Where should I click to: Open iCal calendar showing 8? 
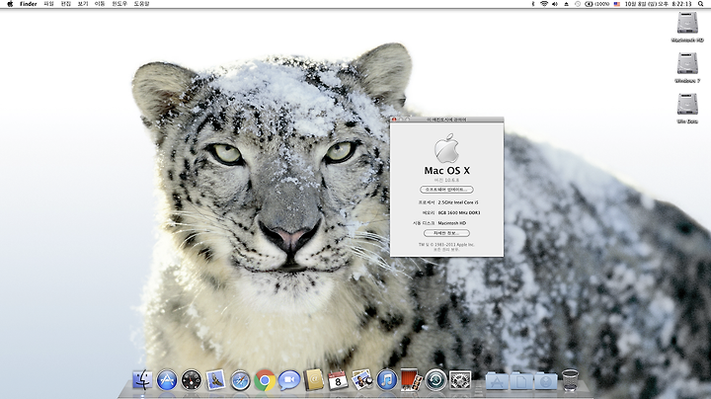point(338,380)
